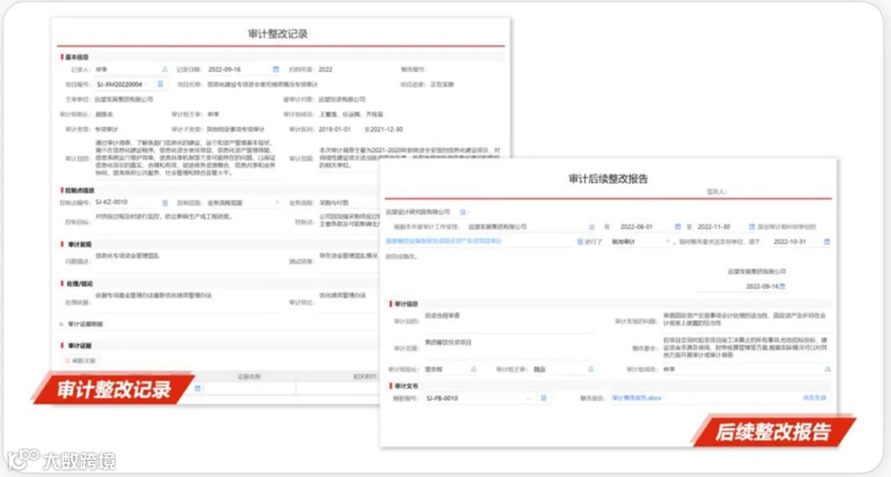Open calendar for 2022-09-16 in report window
The width and height of the screenshot is (891, 477).
782,286
